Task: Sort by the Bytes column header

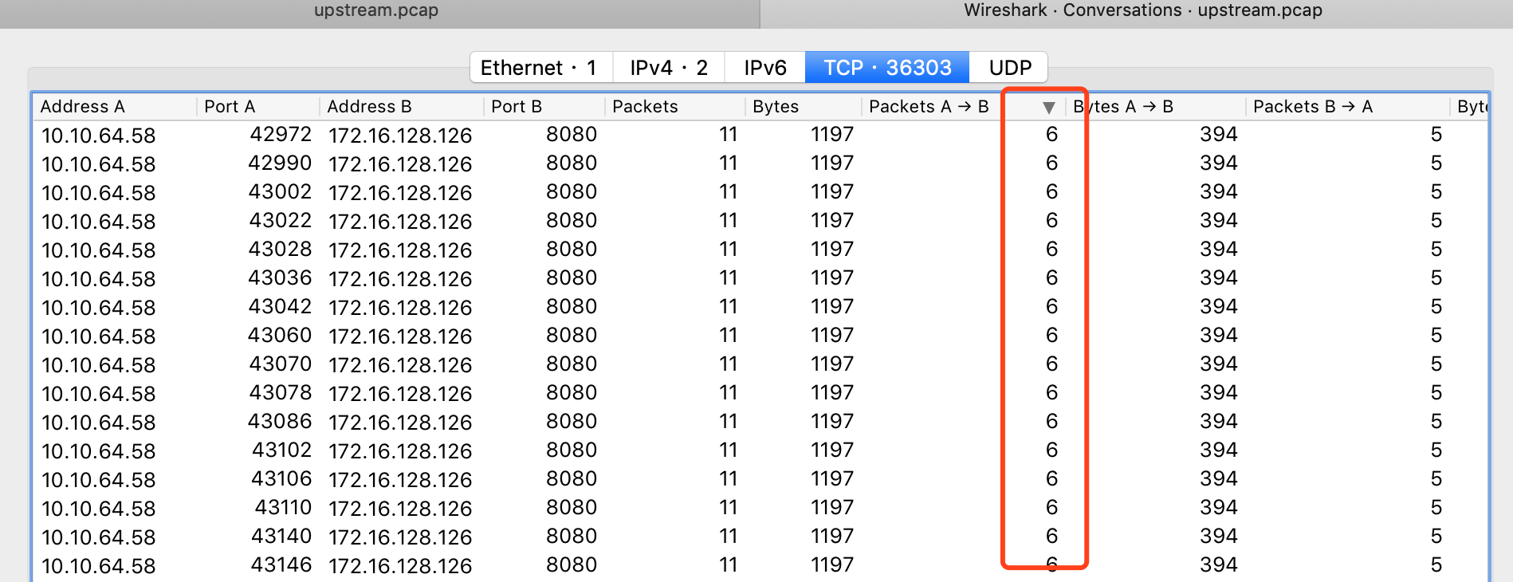Action: pos(804,107)
